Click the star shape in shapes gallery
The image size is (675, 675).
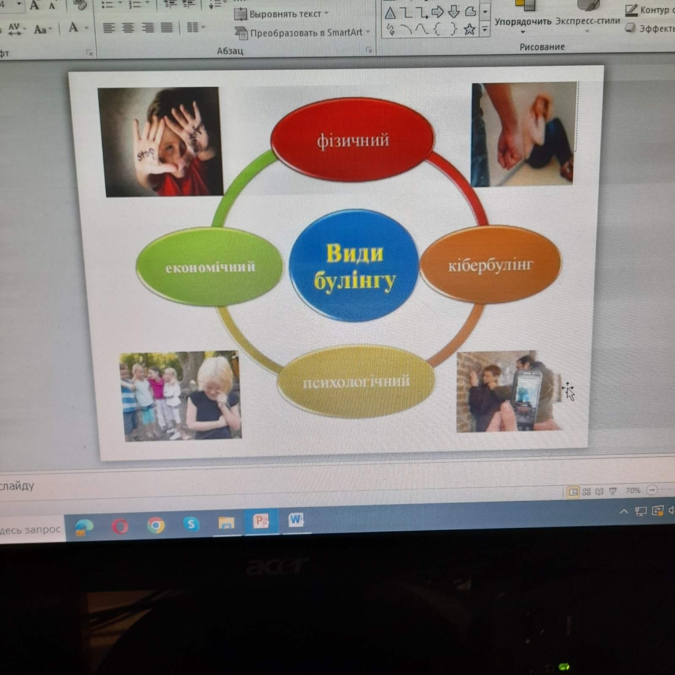click(469, 29)
